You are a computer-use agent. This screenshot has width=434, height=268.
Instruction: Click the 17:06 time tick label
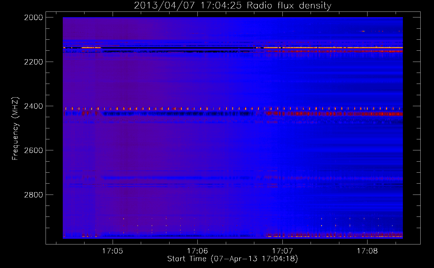point(197,251)
